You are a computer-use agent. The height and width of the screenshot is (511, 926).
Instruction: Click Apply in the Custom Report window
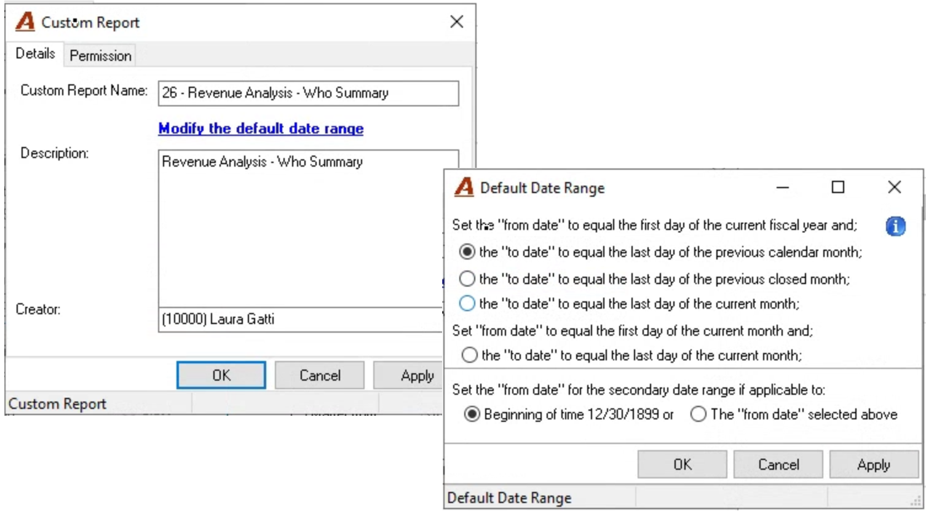point(408,375)
